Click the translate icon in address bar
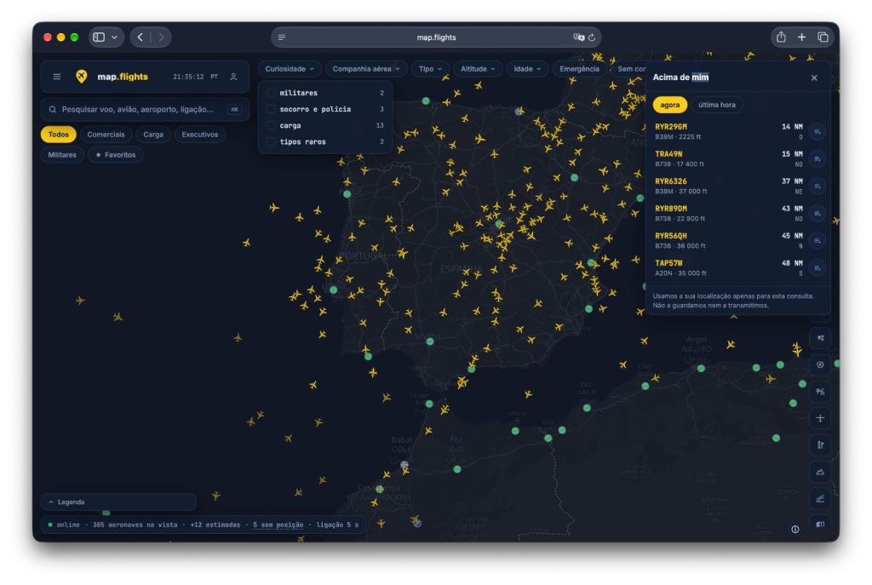Viewport: 872px width, 585px height. pyautogui.click(x=578, y=37)
